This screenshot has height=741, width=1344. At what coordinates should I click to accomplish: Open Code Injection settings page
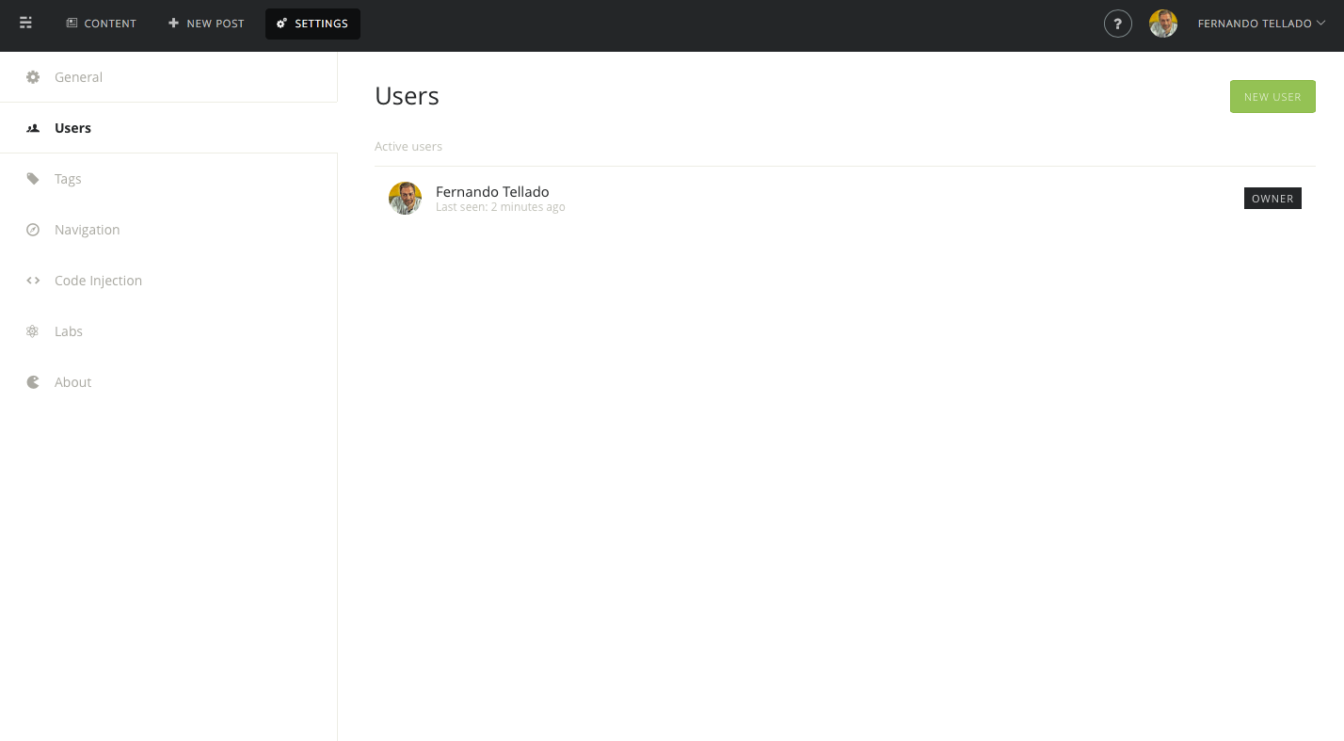coord(98,281)
